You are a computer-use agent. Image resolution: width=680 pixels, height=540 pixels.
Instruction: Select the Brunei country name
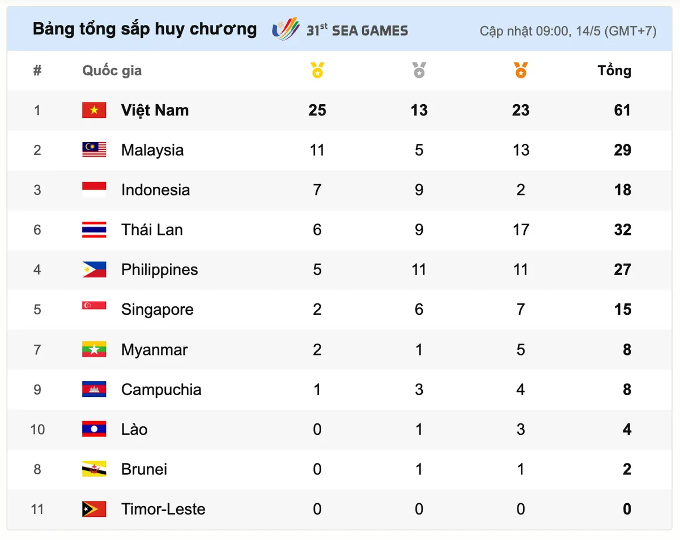[x=144, y=469]
